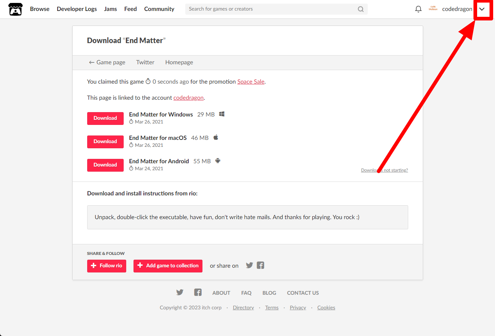Screen dimensions: 495x336
Task: Open footer Twitter icon
Action: click(180, 293)
